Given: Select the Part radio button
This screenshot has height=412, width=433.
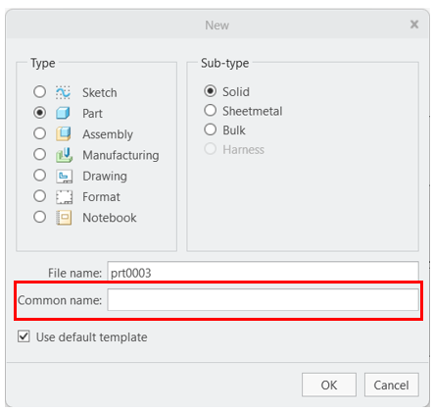Looking at the screenshot, I should point(39,113).
